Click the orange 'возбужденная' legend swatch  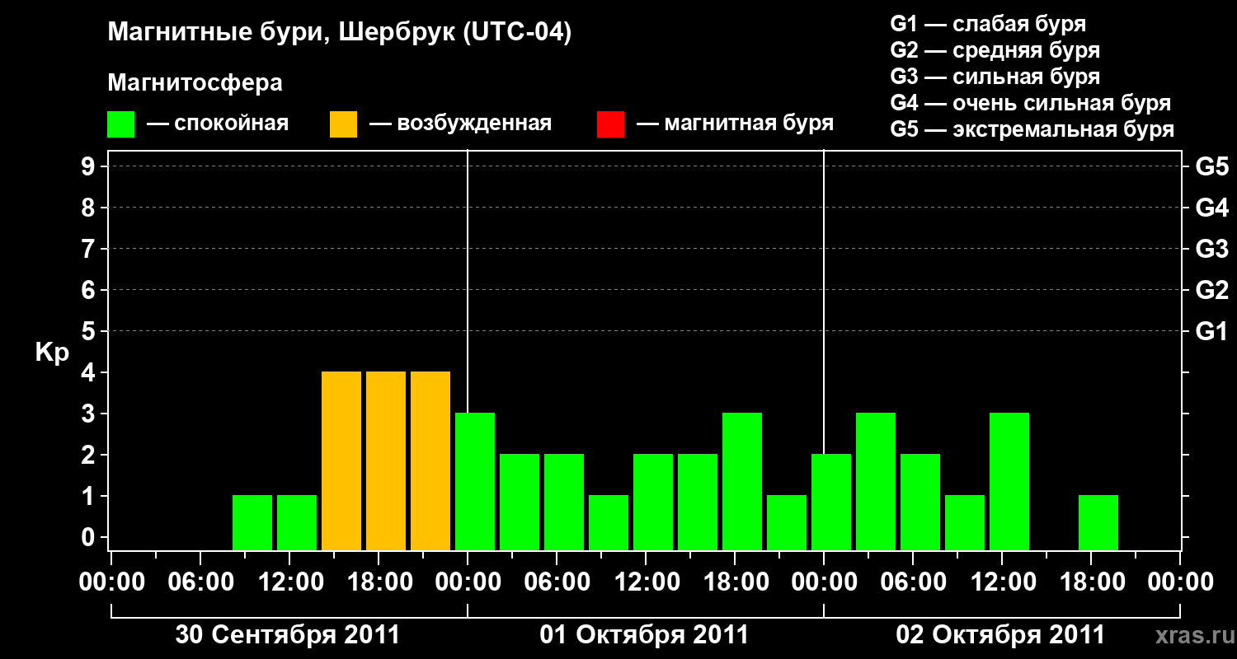coord(343,124)
